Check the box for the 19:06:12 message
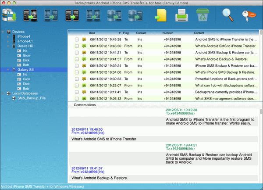The image size is (263, 190). coord(77,99)
